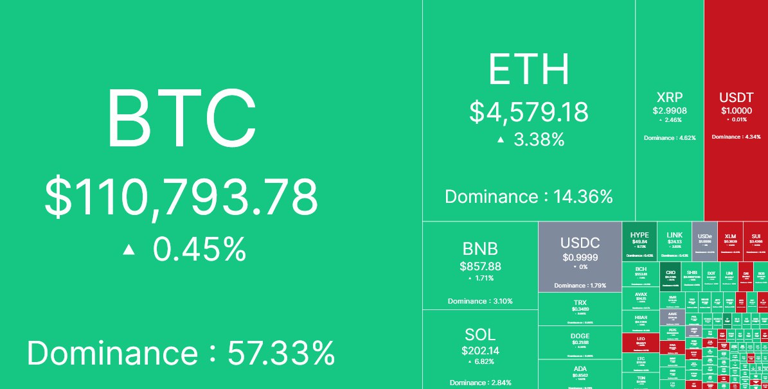Image resolution: width=768 pixels, height=389 pixels.
Task: Click the LINK tile at $24.13
Action: tap(674, 241)
